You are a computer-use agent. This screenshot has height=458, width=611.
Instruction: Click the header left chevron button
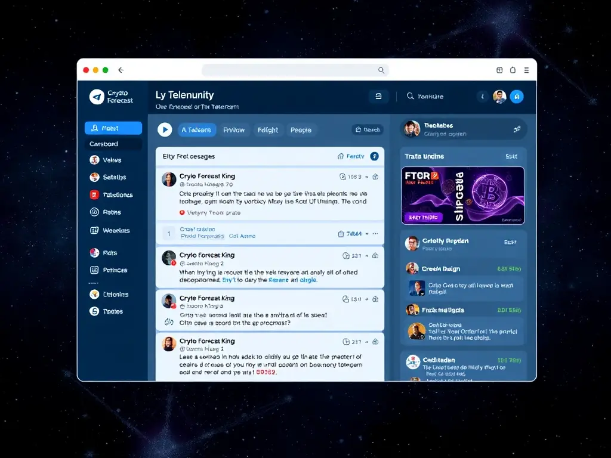click(x=482, y=97)
